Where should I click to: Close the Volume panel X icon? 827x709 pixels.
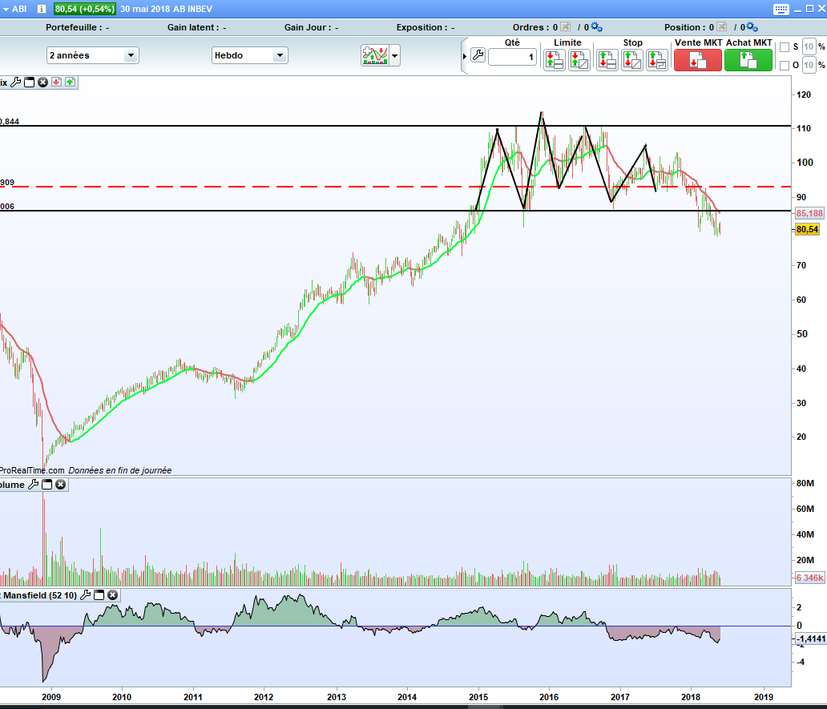[x=61, y=485]
